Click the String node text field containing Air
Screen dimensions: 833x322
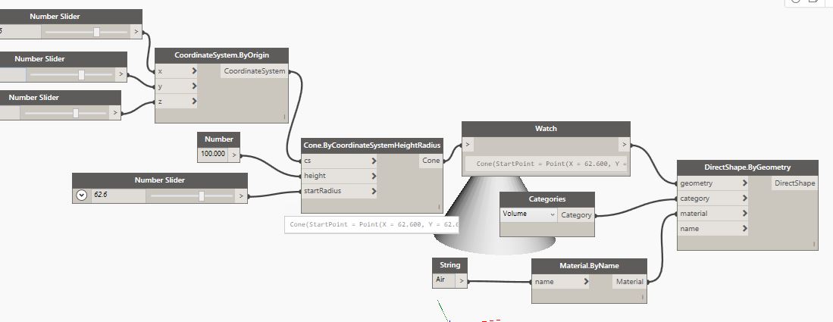coord(443,280)
